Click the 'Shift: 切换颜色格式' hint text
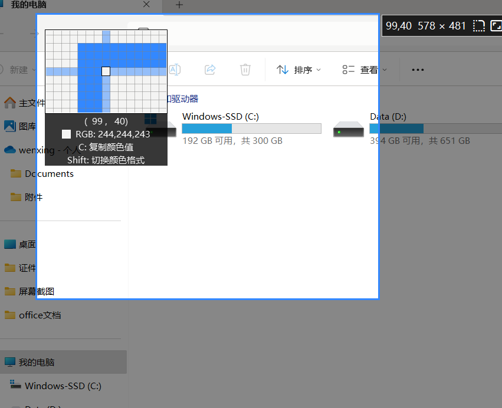The width and height of the screenshot is (502, 408). [106, 160]
